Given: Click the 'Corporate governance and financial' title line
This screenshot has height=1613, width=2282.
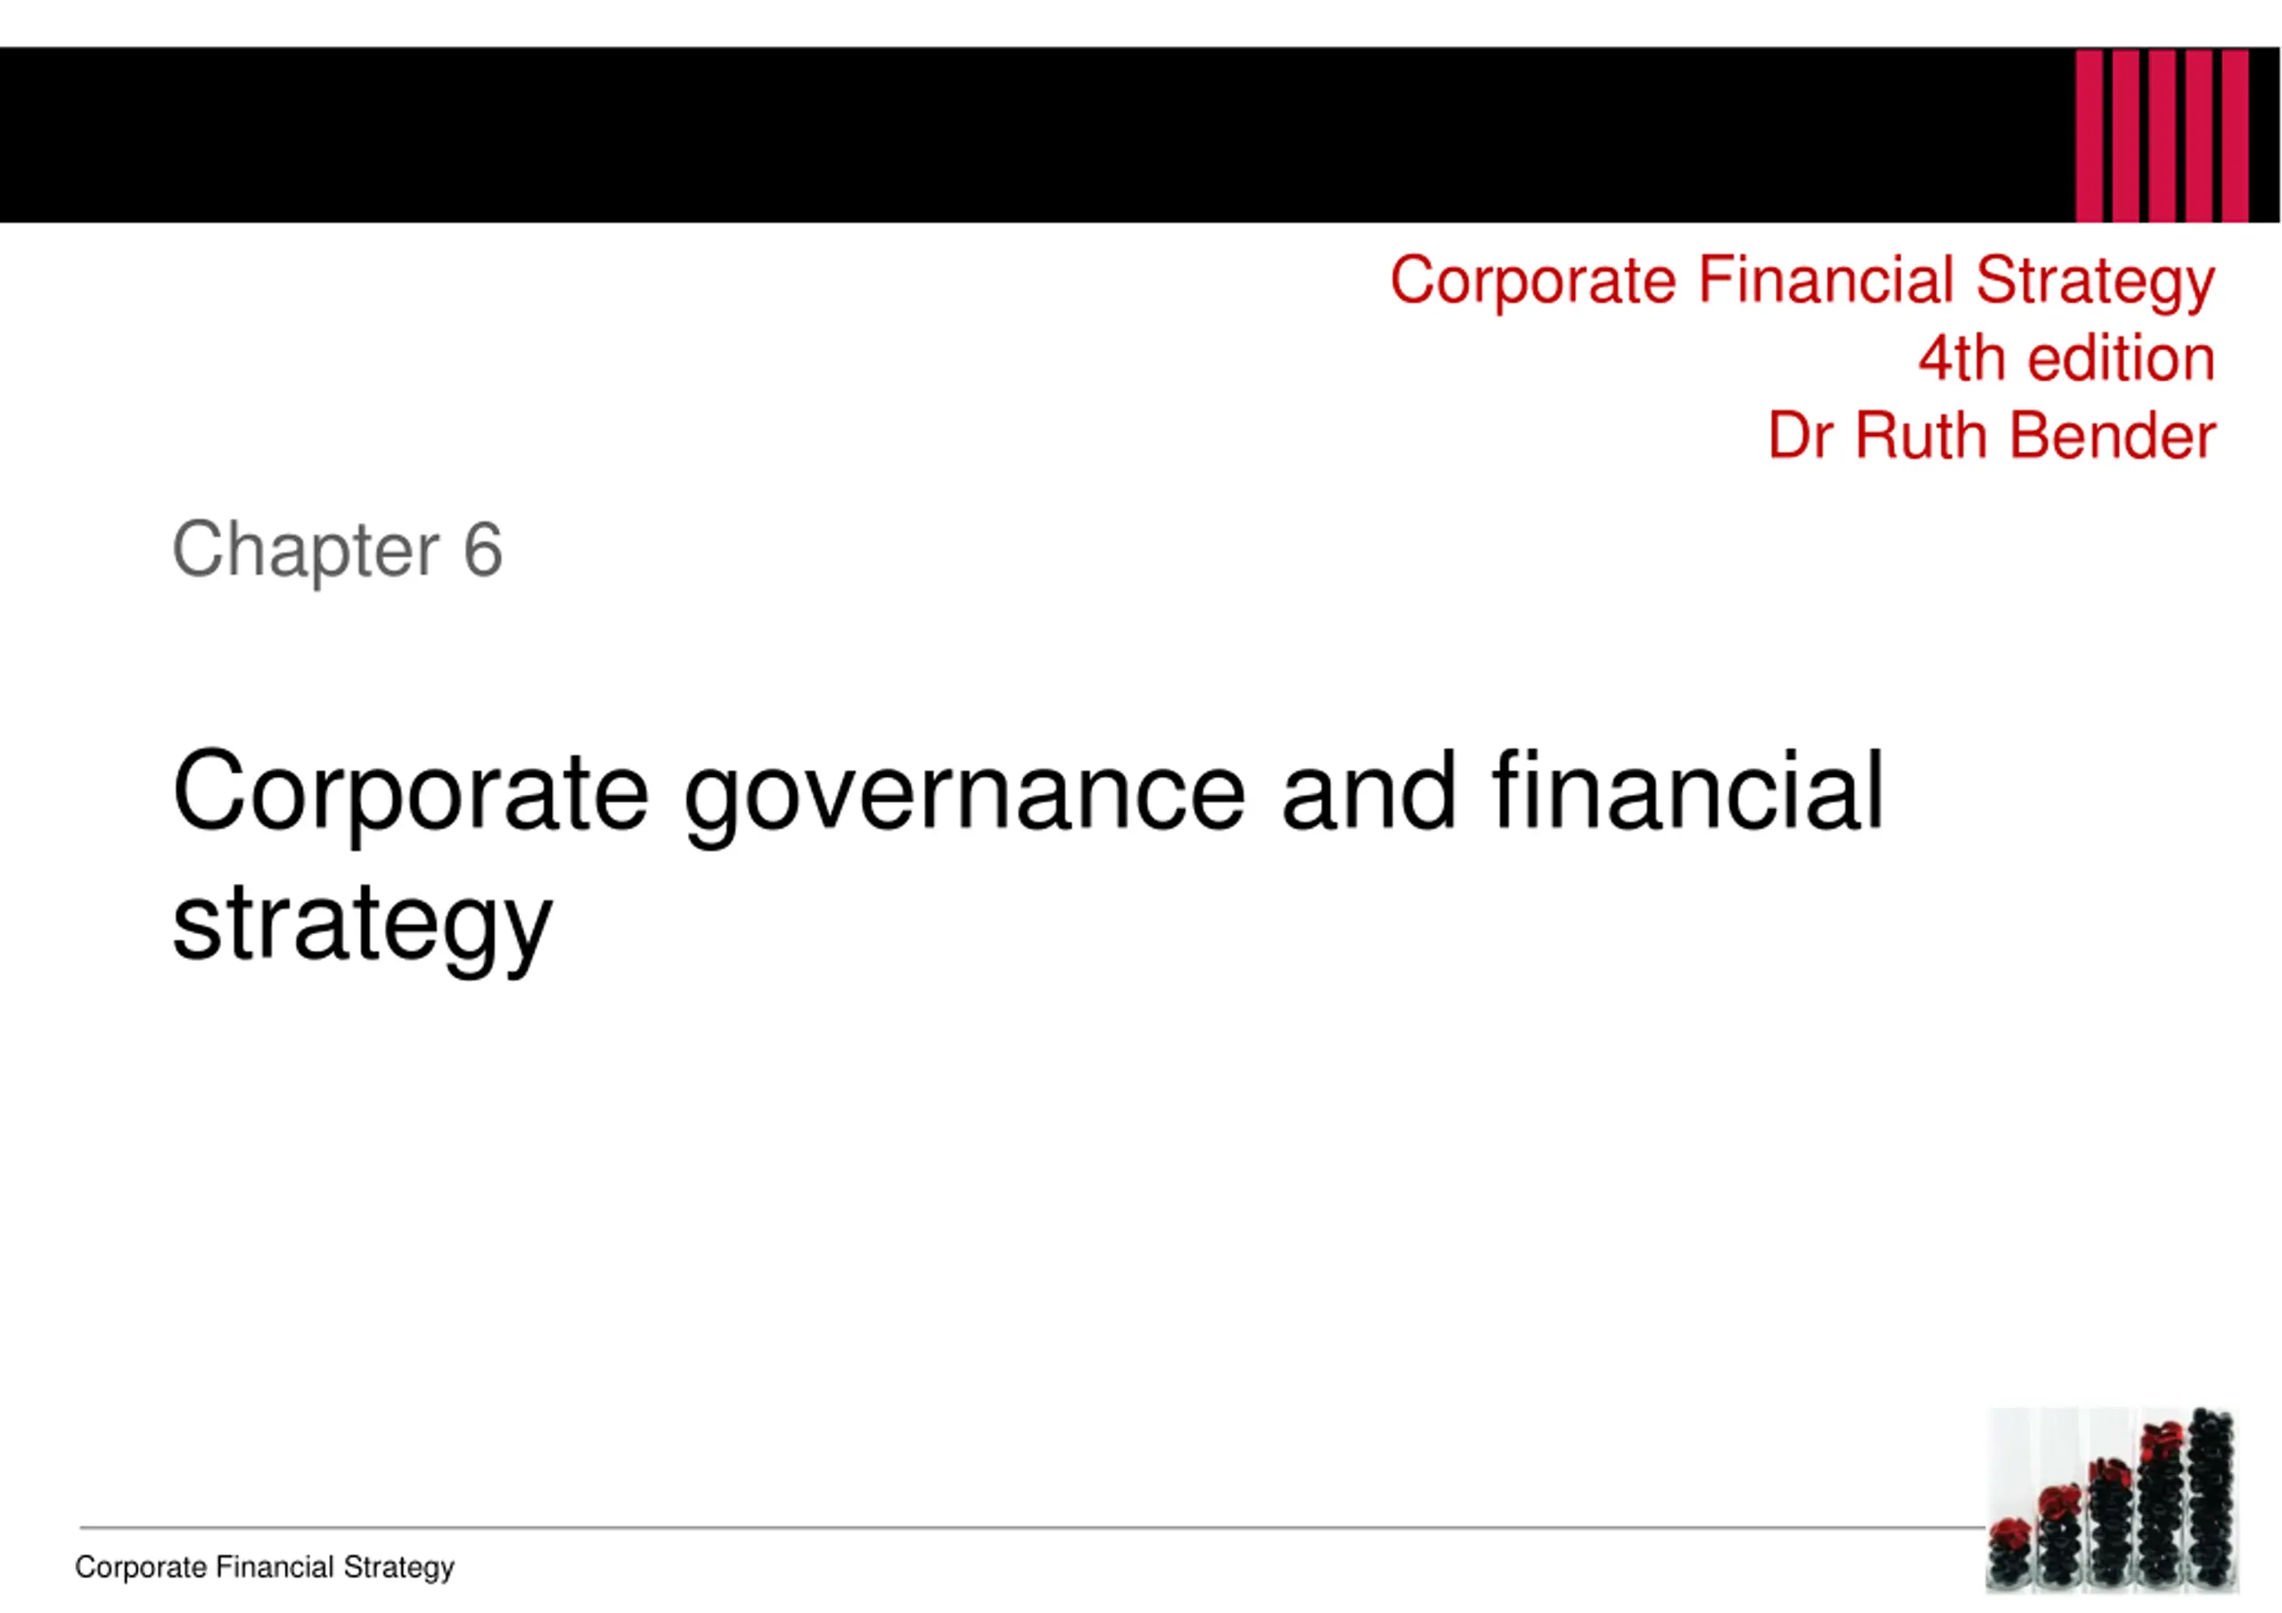Looking at the screenshot, I should 1028,792.
